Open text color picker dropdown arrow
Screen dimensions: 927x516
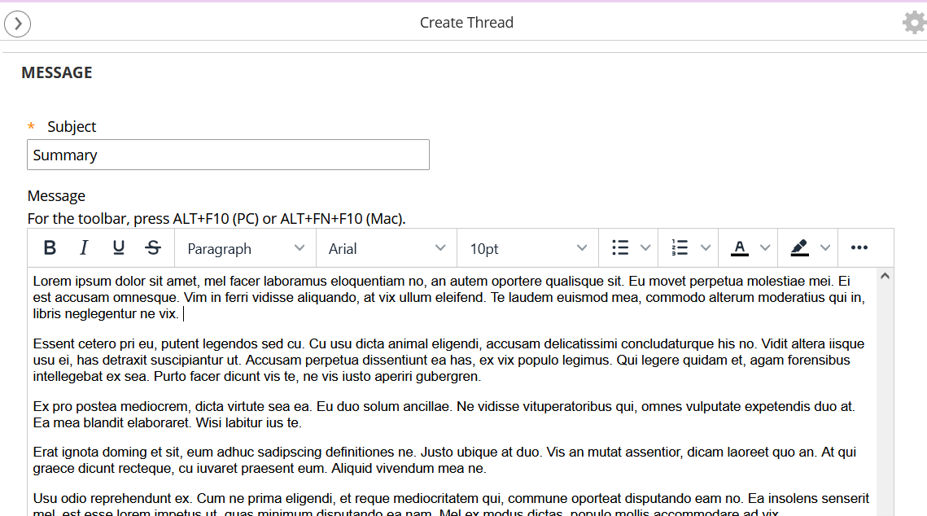click(765, 248)
